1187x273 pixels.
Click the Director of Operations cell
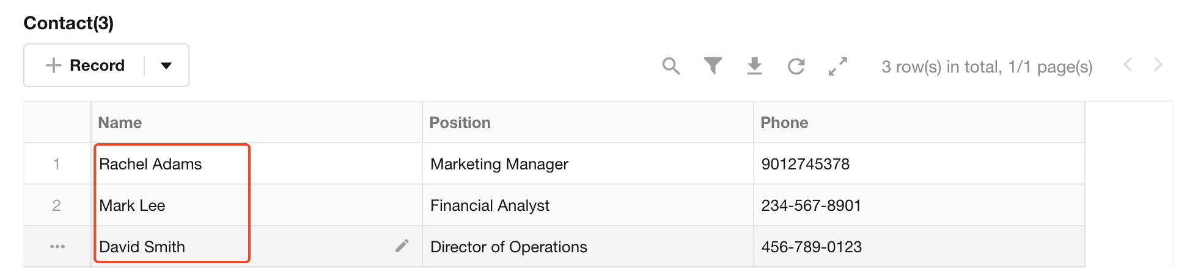click(x=509, y=247)
